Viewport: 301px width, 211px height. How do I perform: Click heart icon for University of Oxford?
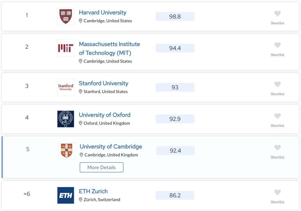(277, 116)
